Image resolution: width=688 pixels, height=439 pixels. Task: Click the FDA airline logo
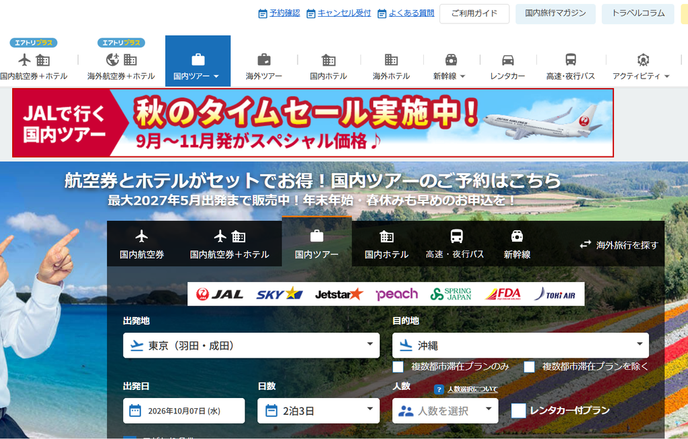[503, 294]
